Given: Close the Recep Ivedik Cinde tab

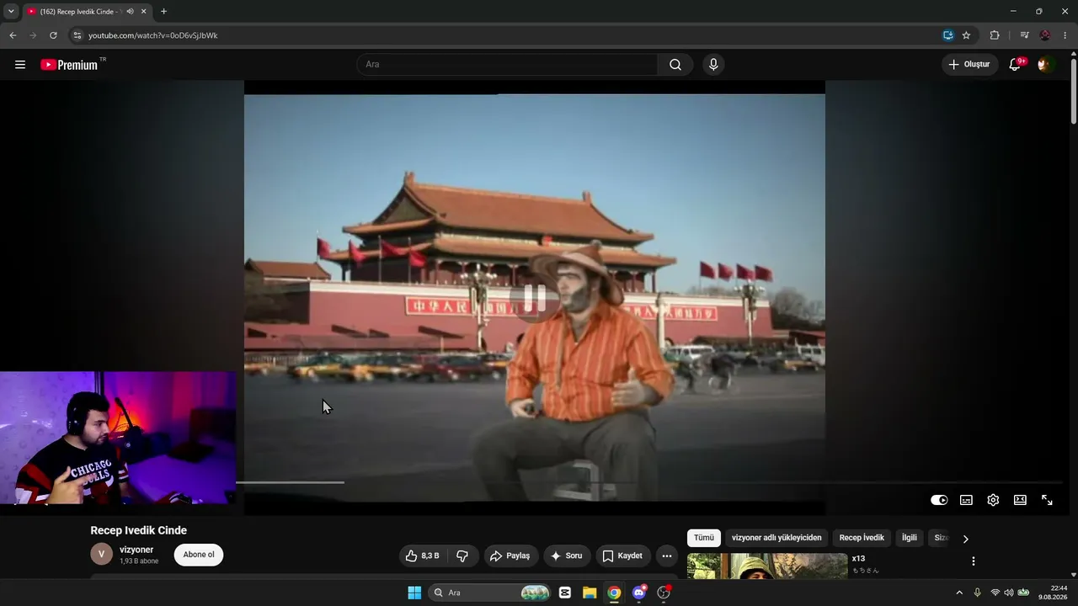Looking at the screenshot, I should [144, 12].
